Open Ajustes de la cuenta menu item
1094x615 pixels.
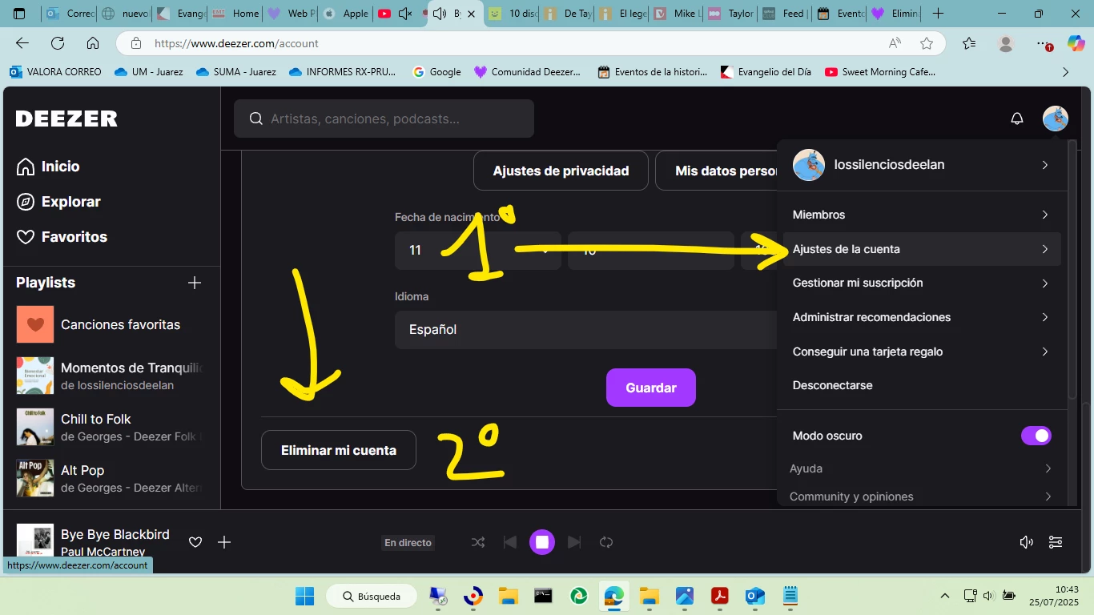pyautogui.click(x=922, y=249)
